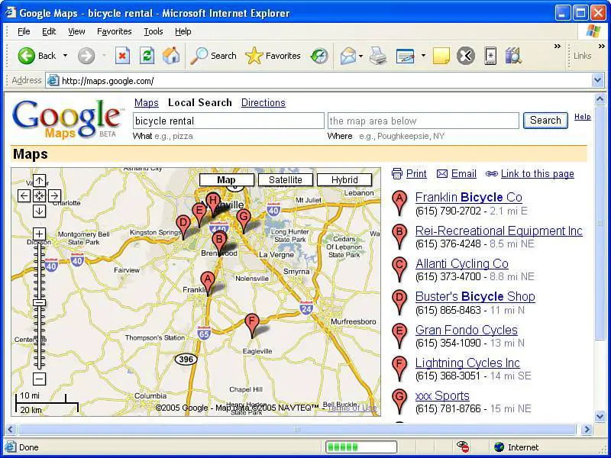
Task: Open the History clock icon
Action: [319, 56]
